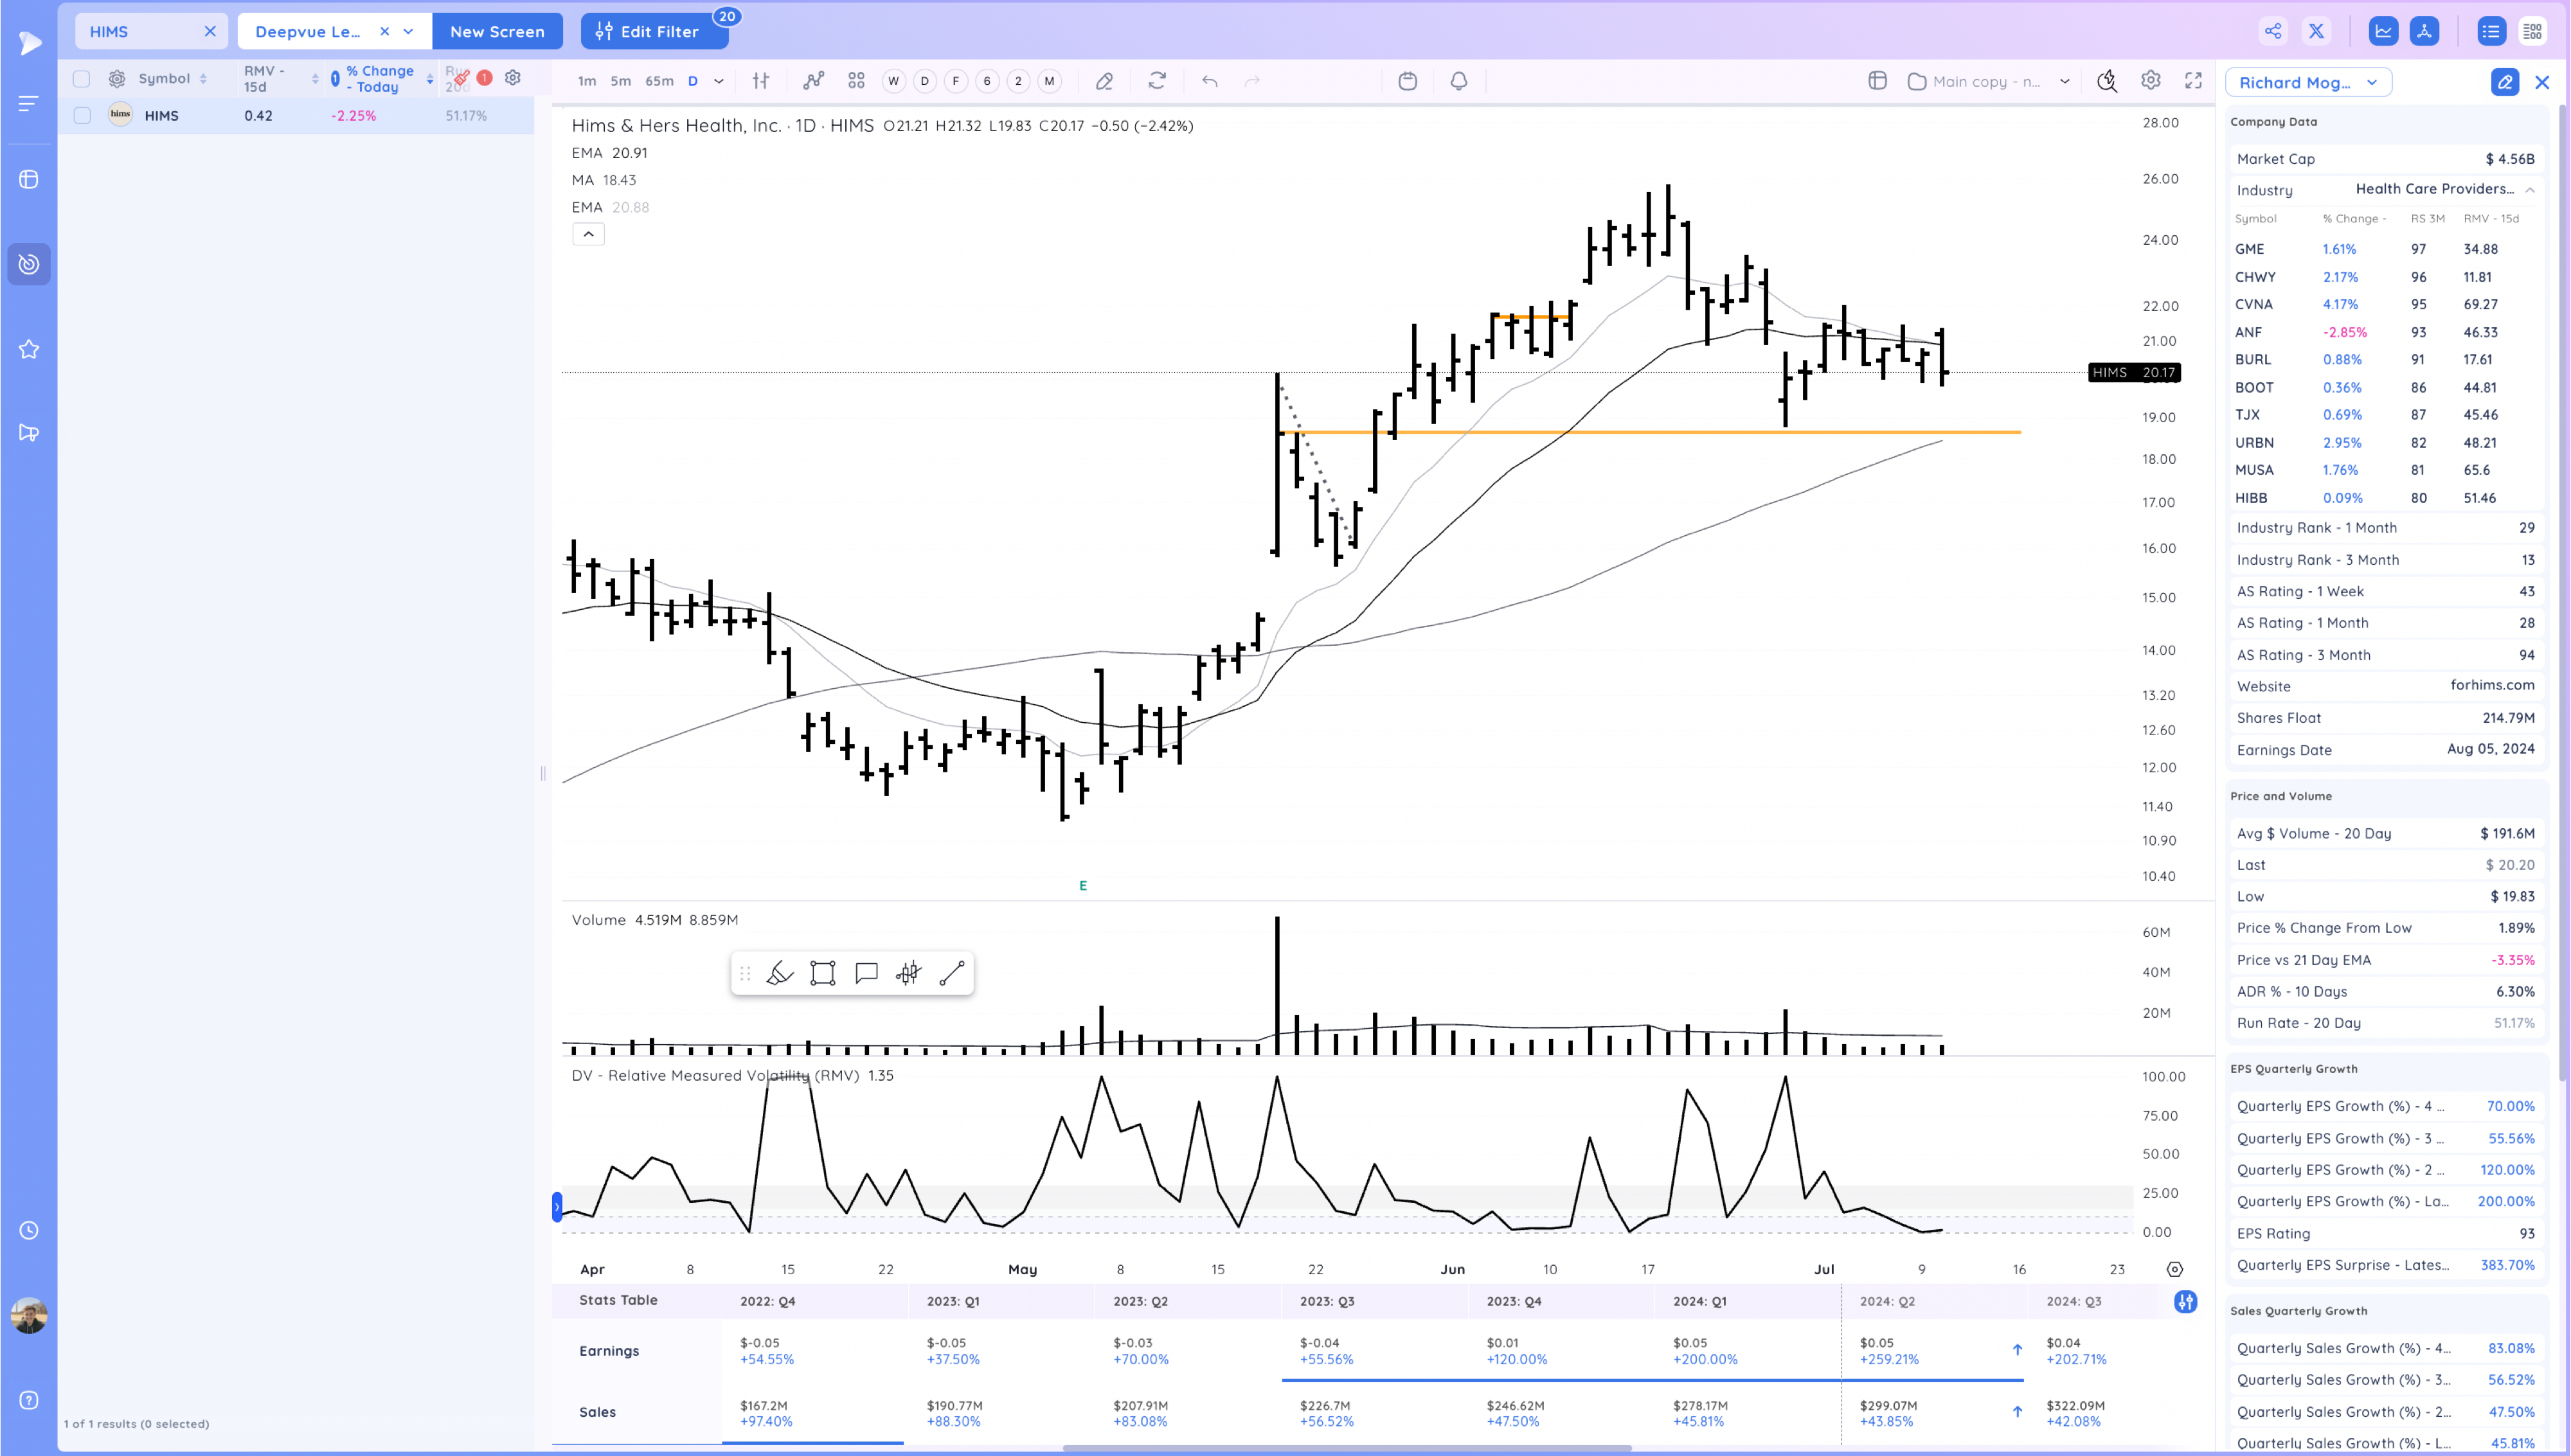Open the star favorites sidebar icon

pyautogui.click(x=29, y=349)
